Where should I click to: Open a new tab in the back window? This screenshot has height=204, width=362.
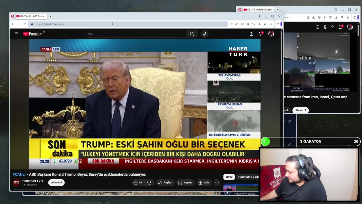point(277,10)
